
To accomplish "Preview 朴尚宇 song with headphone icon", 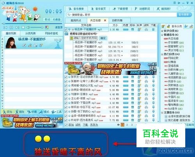I will pyautogui.click(x=146, y=120).
